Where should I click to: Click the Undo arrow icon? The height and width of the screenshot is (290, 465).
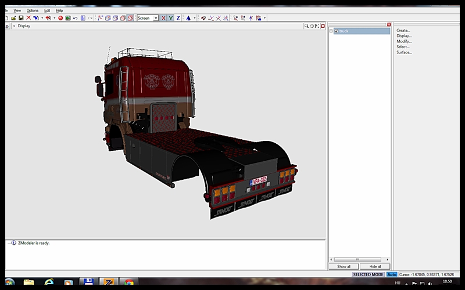[x=75, y=18]
